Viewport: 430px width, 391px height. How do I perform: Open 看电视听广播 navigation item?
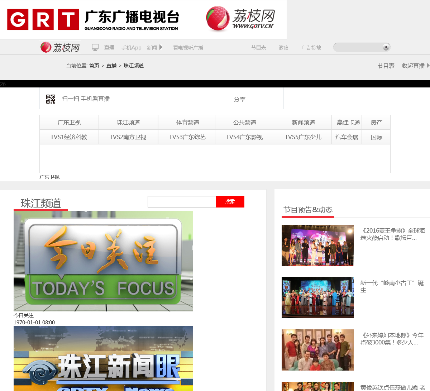pos(188,48)
